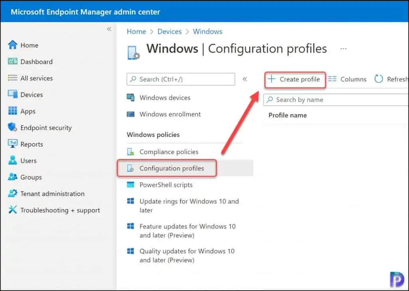
Task: Click the Troubleshooting wrench icon
Action: [12, 210]
